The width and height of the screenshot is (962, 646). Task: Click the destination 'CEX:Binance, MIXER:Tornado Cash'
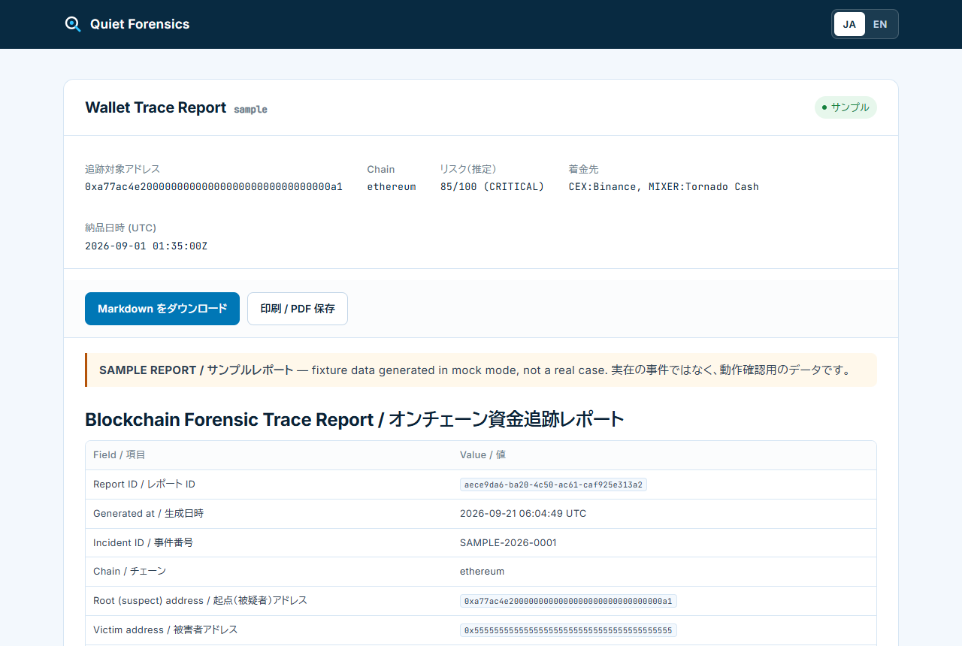(664, 186)
